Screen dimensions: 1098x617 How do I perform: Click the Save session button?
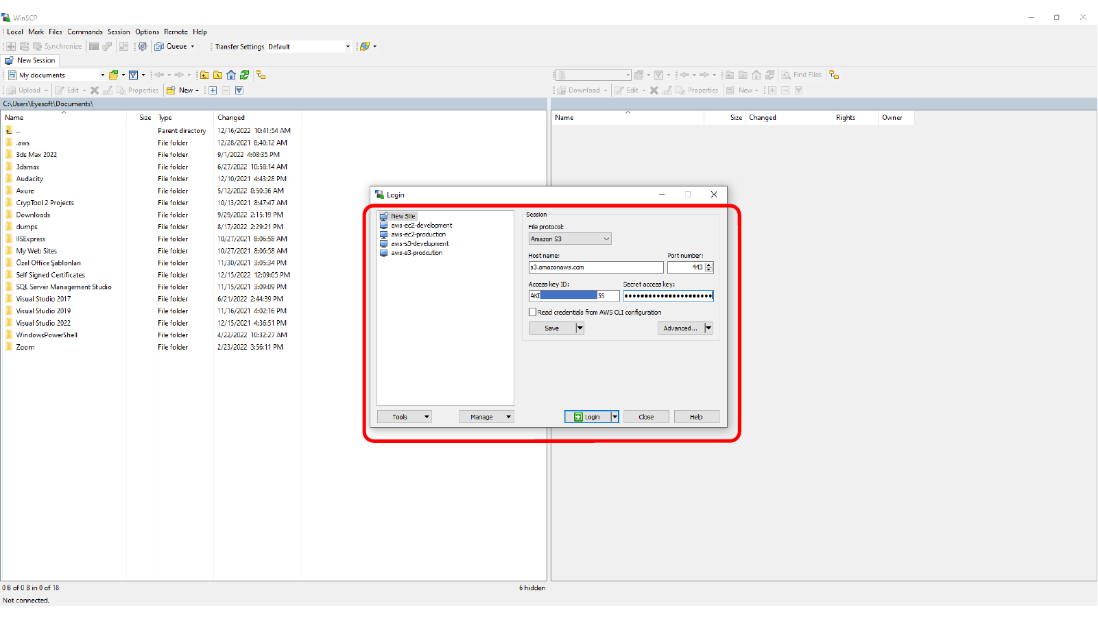pyautogui.click(x=552, y=328)
